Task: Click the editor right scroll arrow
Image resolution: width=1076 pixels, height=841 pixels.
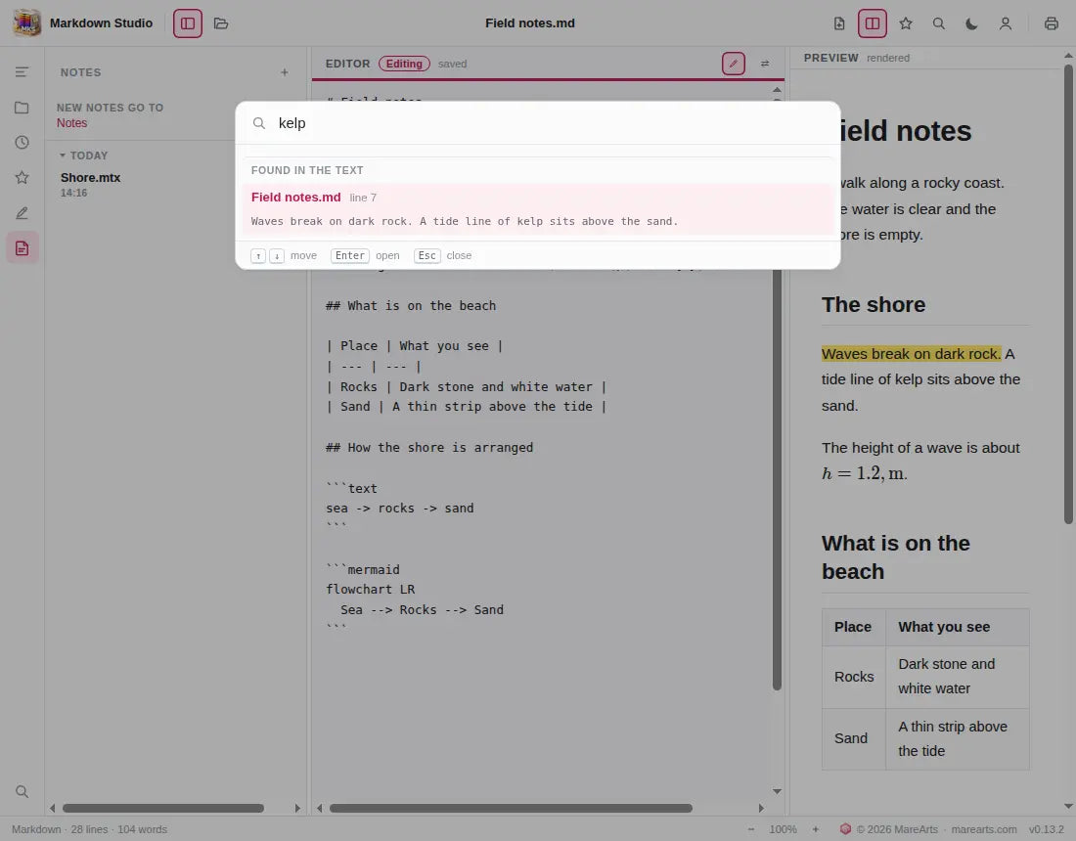Action: (x=760, y=808)
